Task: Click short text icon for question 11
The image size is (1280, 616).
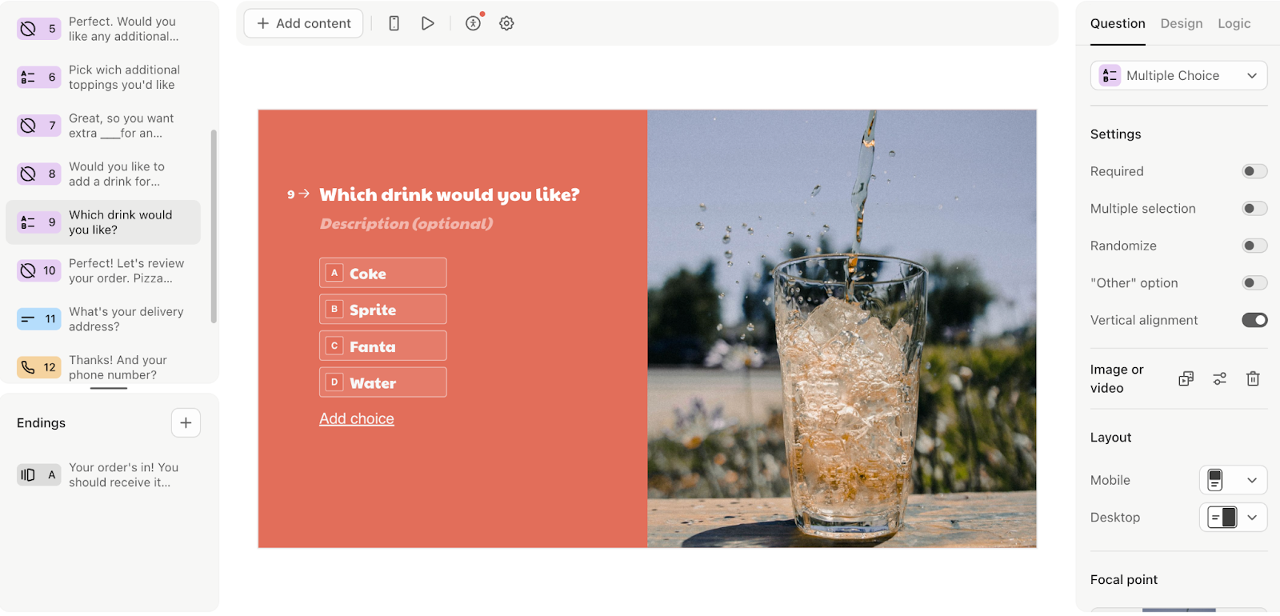Action: click(x=28, y=319)
